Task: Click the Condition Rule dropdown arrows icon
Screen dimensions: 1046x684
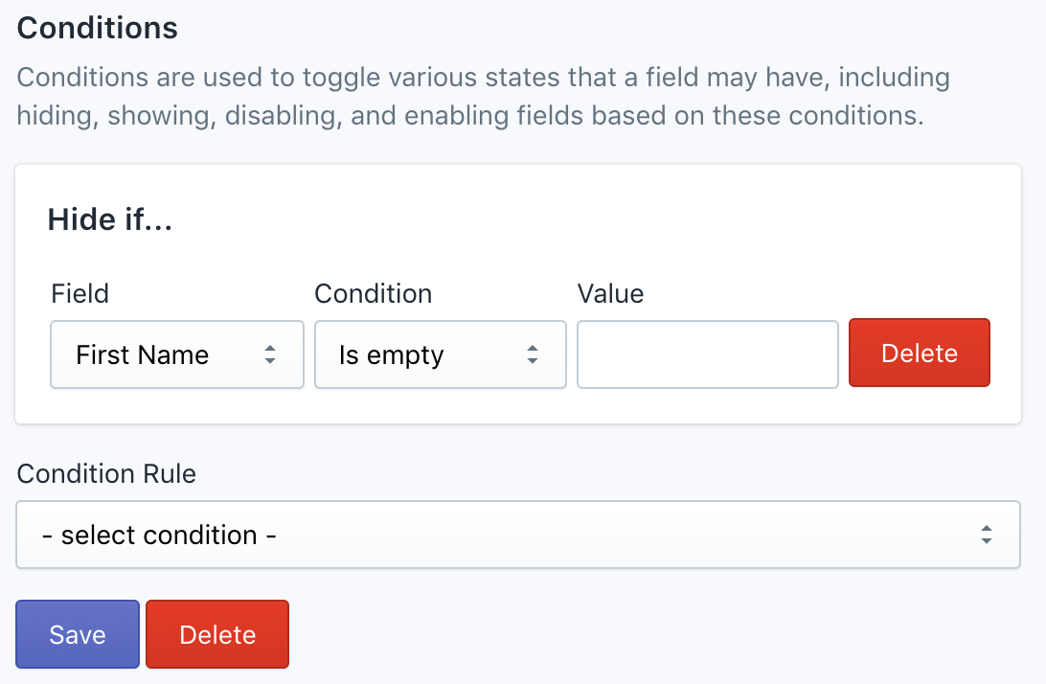Action: coord(986,535)
